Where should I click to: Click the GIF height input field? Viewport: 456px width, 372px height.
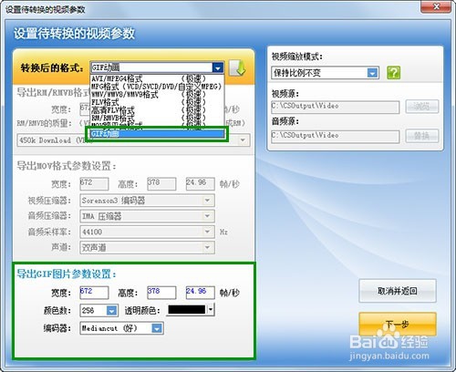click(161, 293)
